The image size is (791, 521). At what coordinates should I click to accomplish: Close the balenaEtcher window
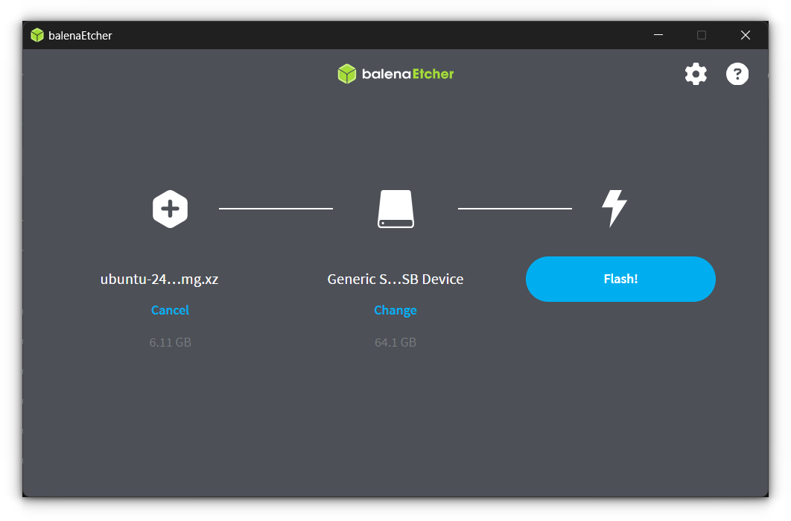(x=745, y=35)
